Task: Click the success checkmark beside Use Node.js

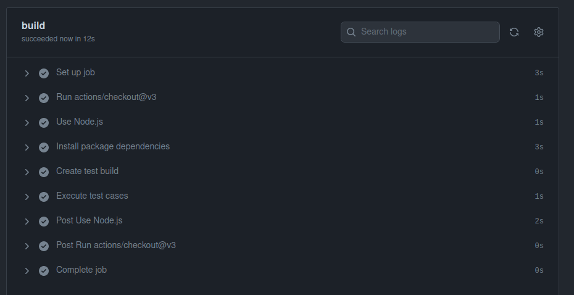Action: click(x=44, y=122)
